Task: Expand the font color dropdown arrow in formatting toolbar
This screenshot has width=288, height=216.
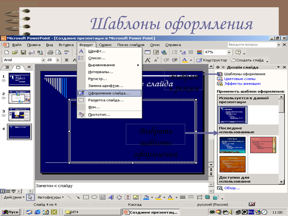Action: point(191,60)
